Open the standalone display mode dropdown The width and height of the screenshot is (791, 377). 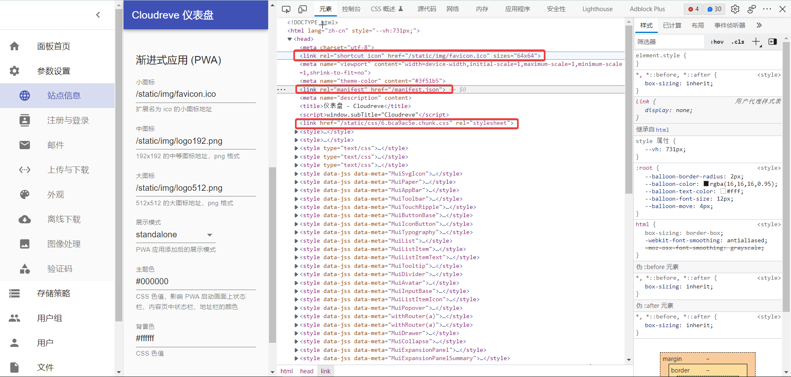210,234
